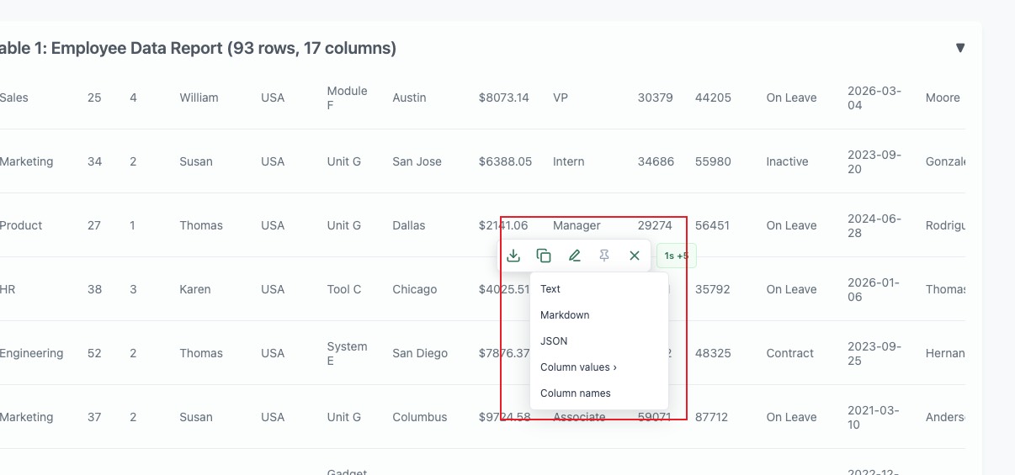Click the 'Product' department cell
The image size is (1015, 475).
tap(21, 225)
